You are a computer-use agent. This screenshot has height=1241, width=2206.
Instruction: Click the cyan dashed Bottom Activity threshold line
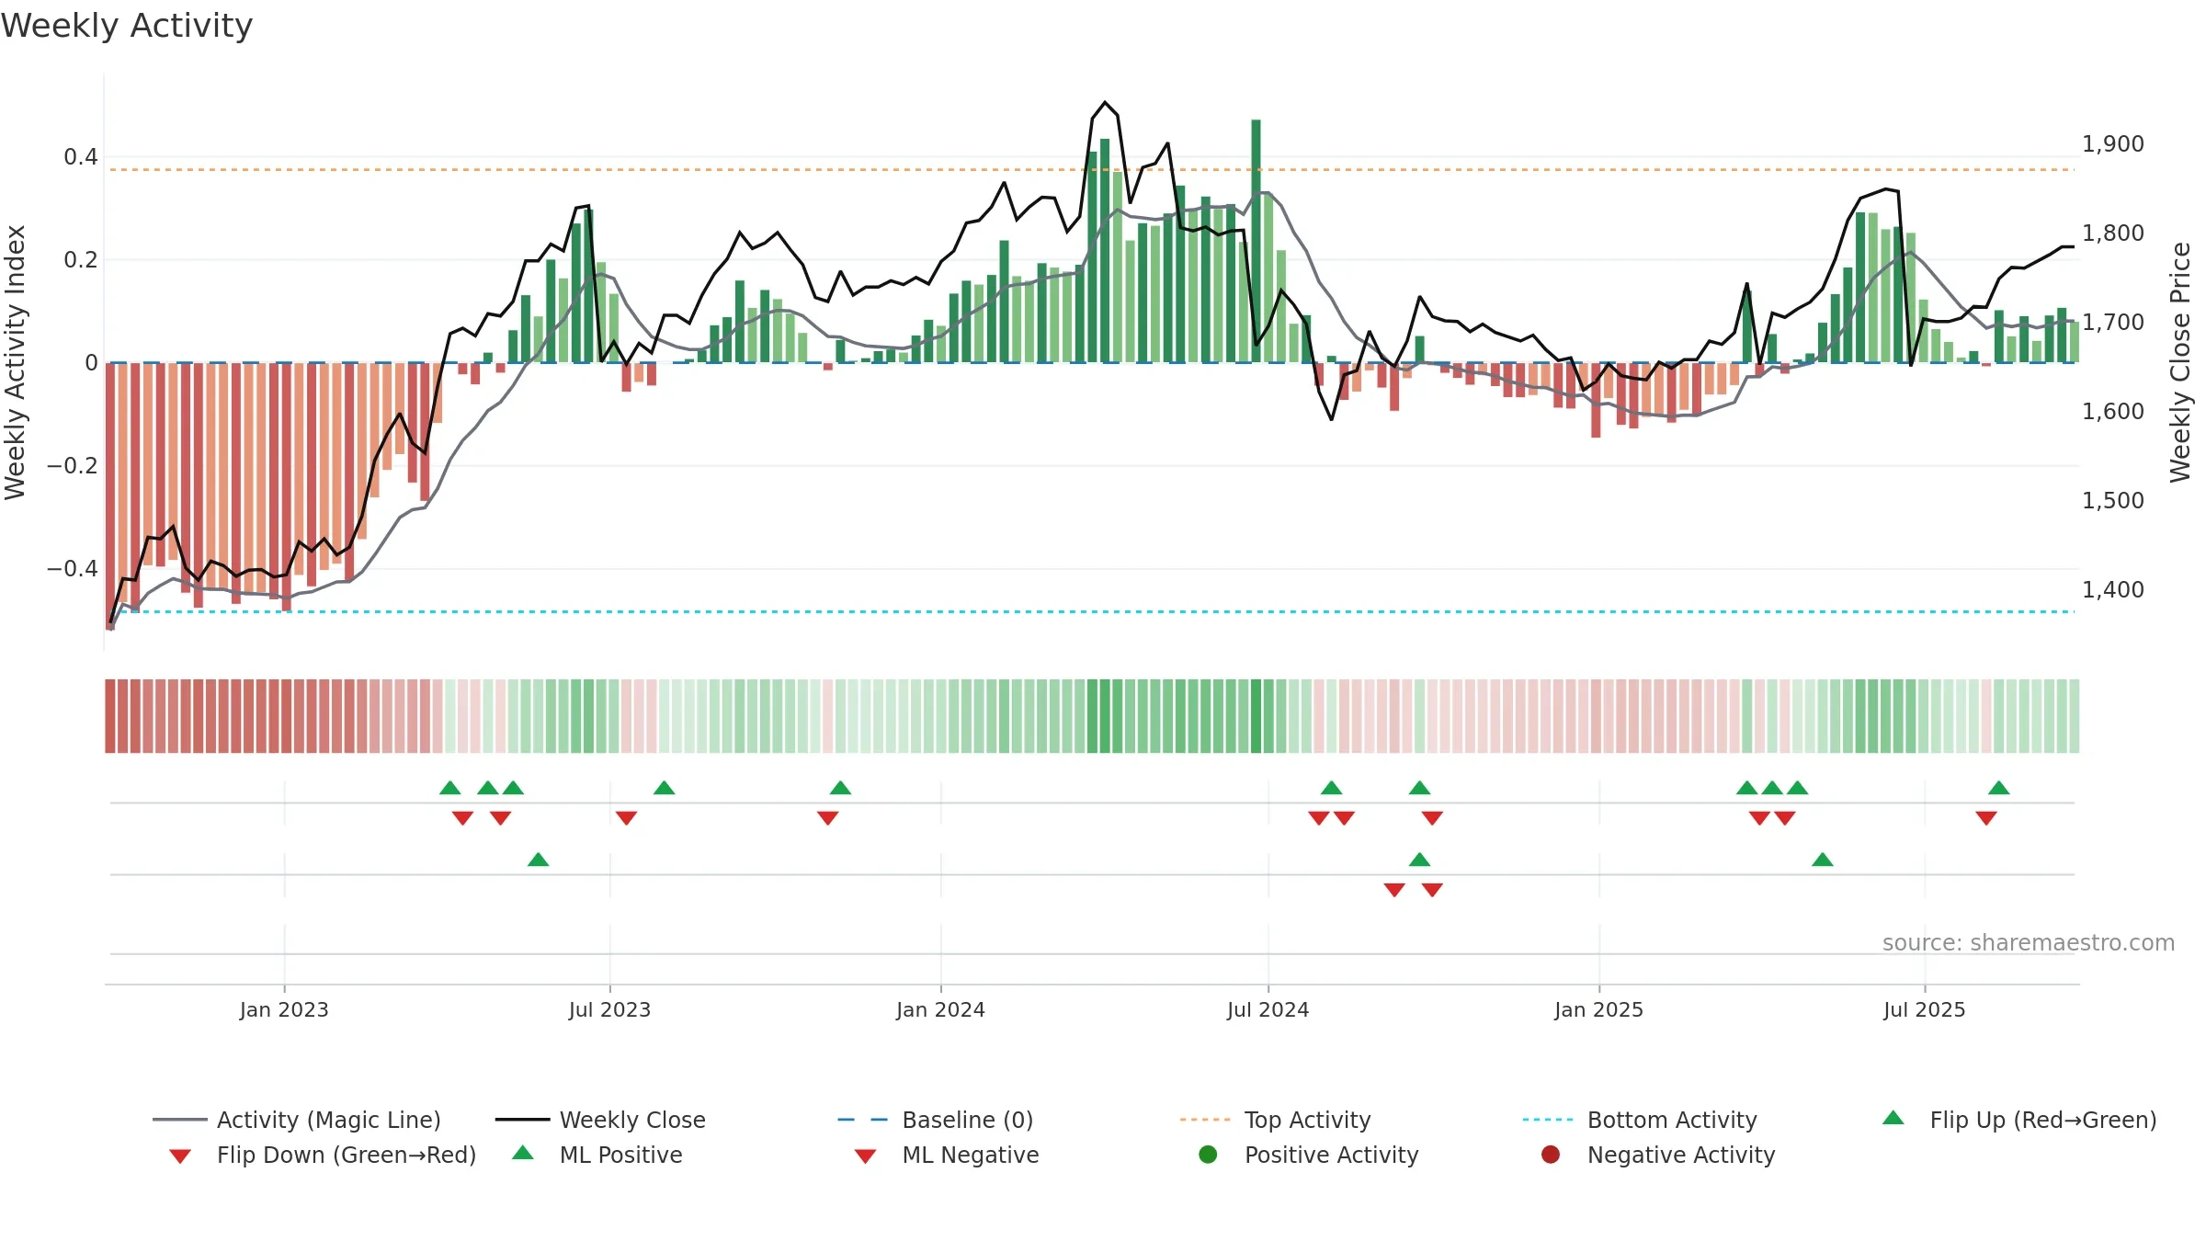1091,611
